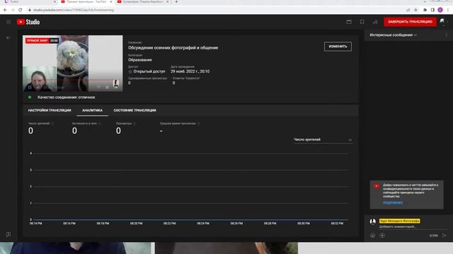Go back using the left sidebar arrow
The height and width of the screenshot is (254, 453).
[x=8, y=37]
